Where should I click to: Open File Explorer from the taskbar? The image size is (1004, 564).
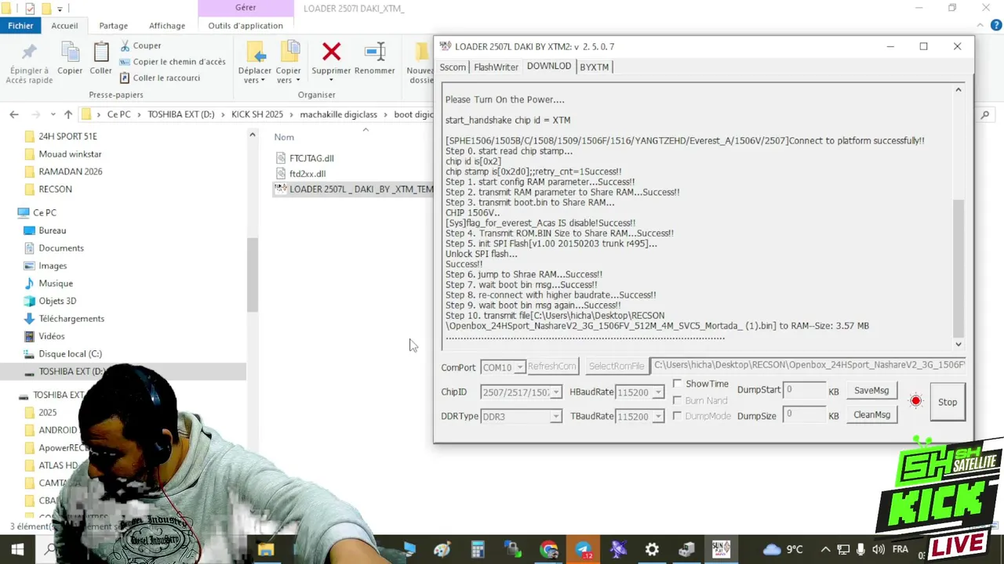[265, 550]
